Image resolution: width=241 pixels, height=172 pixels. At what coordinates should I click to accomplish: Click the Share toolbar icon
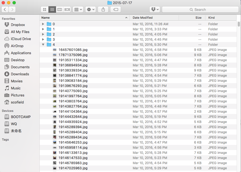pyautogui.click(x=103, y=9)
